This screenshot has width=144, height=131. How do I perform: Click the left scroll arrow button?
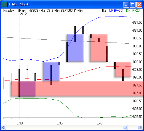tap(4, 127)
